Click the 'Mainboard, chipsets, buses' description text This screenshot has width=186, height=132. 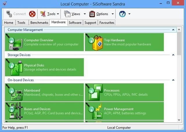[x=53, y=95]
